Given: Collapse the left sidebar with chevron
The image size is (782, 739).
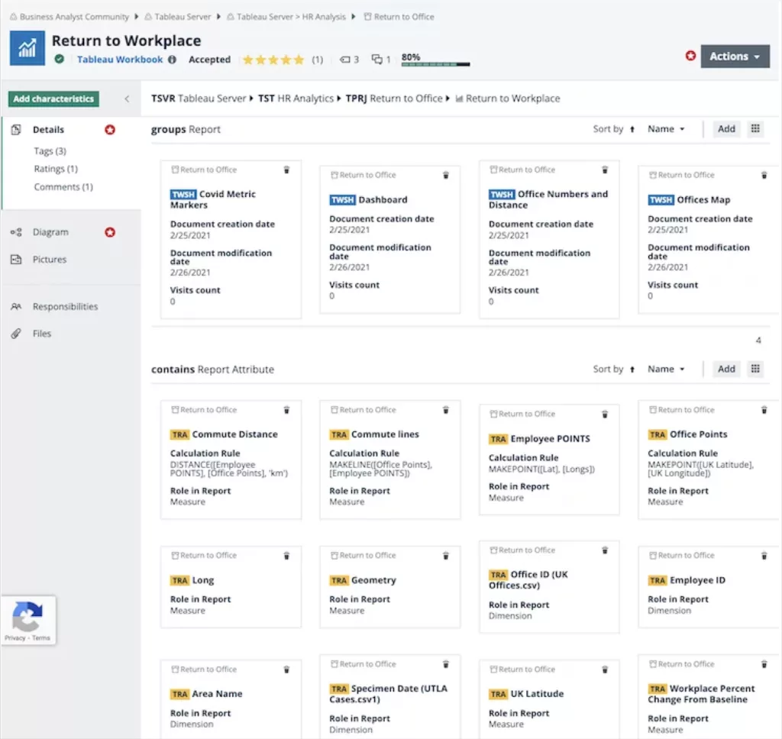Looking at the screenshot, I should pyautogui.click(x=127, y=98).
